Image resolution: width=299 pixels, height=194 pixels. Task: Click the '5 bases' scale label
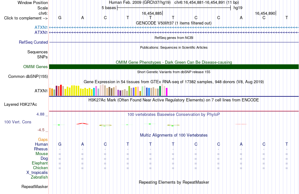click(109, 8)
